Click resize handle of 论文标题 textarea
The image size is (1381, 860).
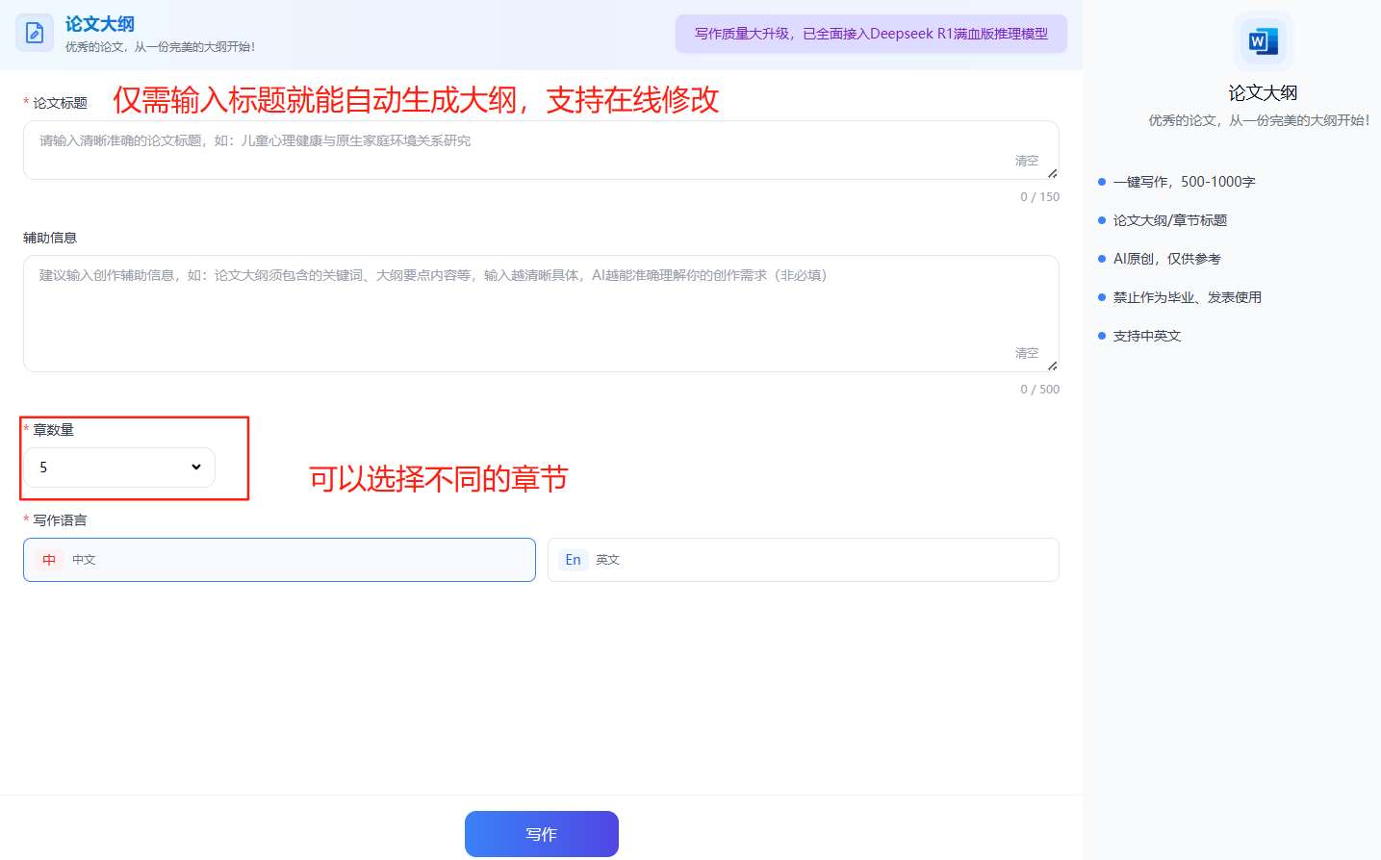pyautogui.click(x=1052, y=173)
